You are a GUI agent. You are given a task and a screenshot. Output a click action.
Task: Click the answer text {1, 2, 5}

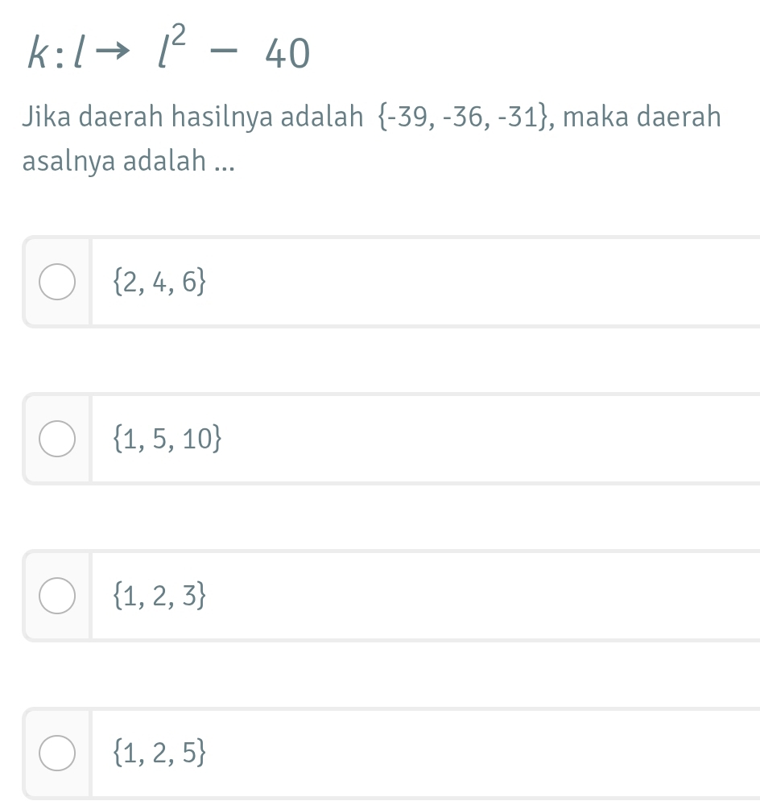tap(162, 754)
